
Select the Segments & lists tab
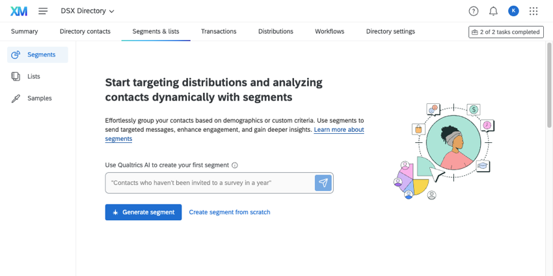[x=156, y=31]
